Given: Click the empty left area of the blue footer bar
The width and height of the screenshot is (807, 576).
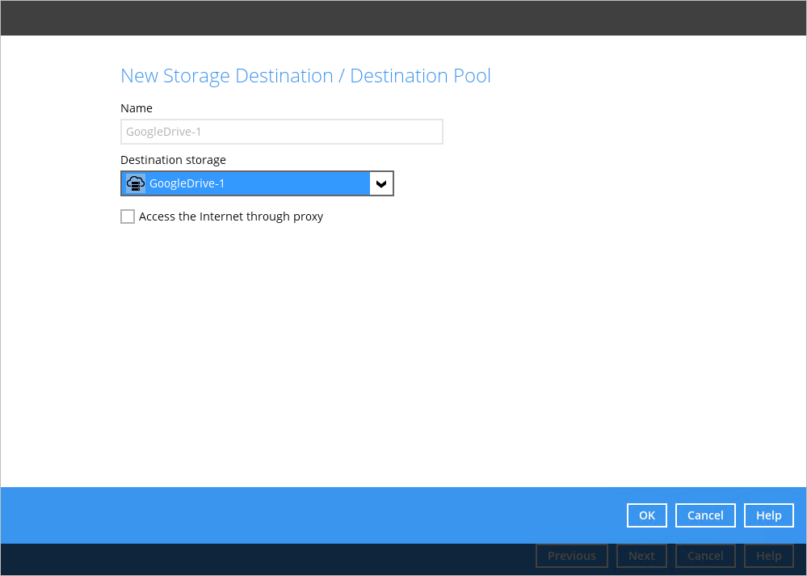Looking at the screenshot, I should 242,515.
